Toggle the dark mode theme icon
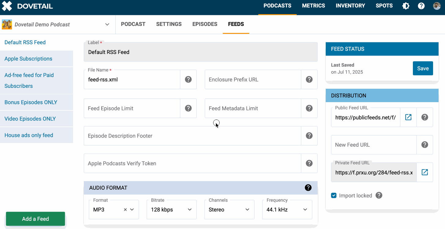 point(406,6)
